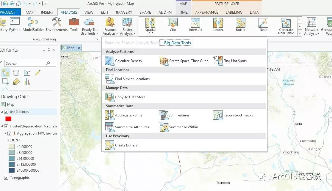The height and width of the screenshot is (191, 332).
Task: Open Ready To Use Tools dropdown
Action: click(x=89, y=26)
